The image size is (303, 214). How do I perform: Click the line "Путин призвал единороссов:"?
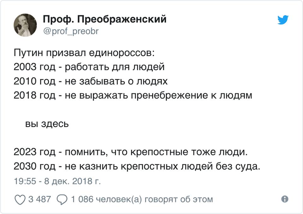[x=84, y=53]
